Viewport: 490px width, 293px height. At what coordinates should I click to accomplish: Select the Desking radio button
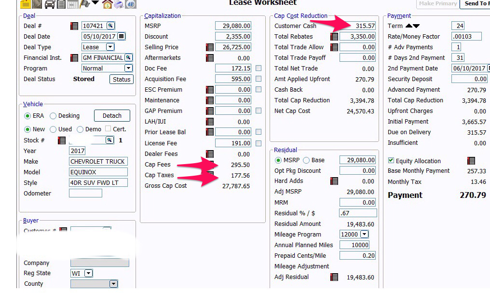53,116
